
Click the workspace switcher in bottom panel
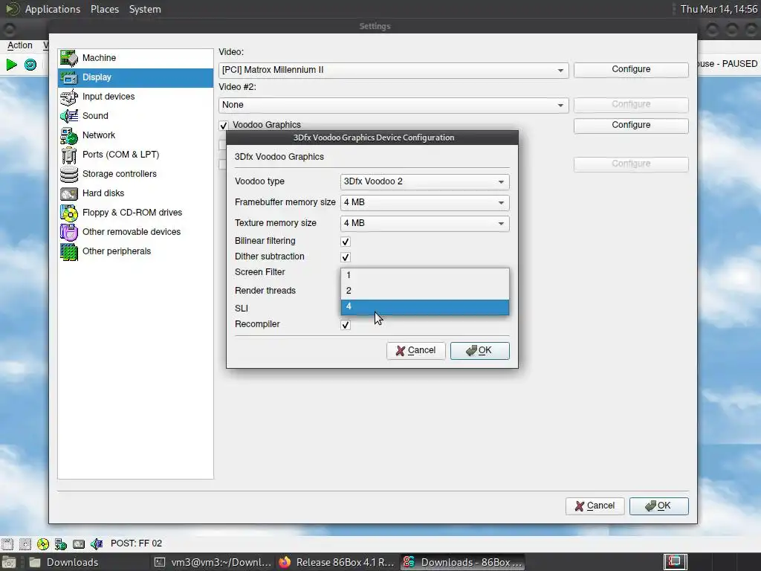tap(675, 562)
